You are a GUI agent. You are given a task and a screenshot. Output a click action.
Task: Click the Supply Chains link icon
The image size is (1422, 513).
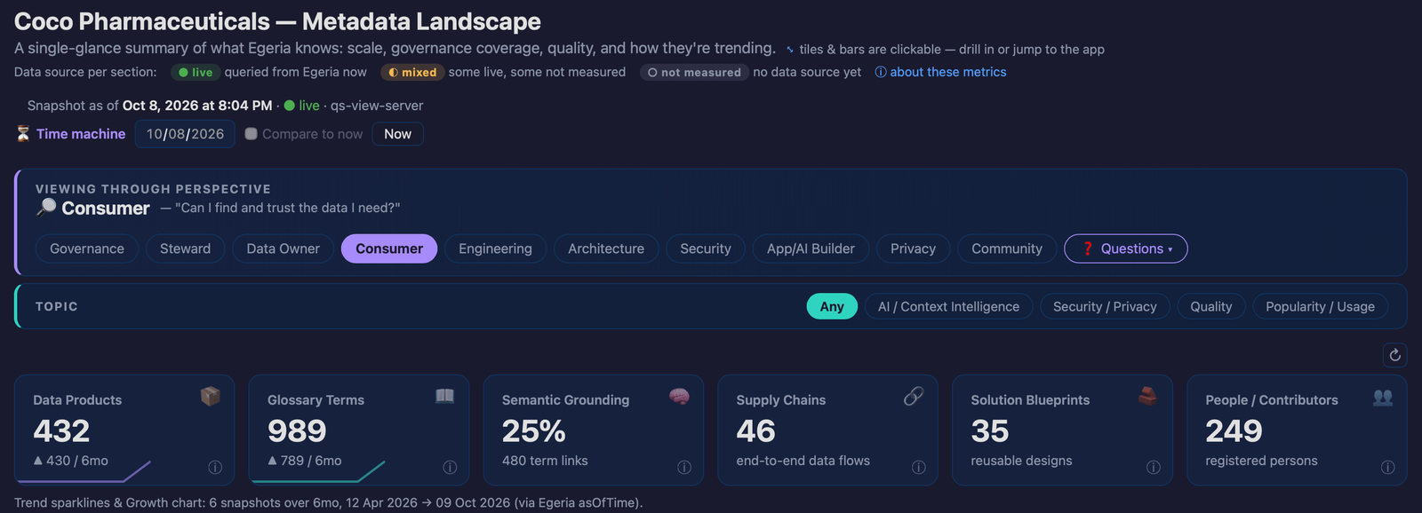[914, 396]
